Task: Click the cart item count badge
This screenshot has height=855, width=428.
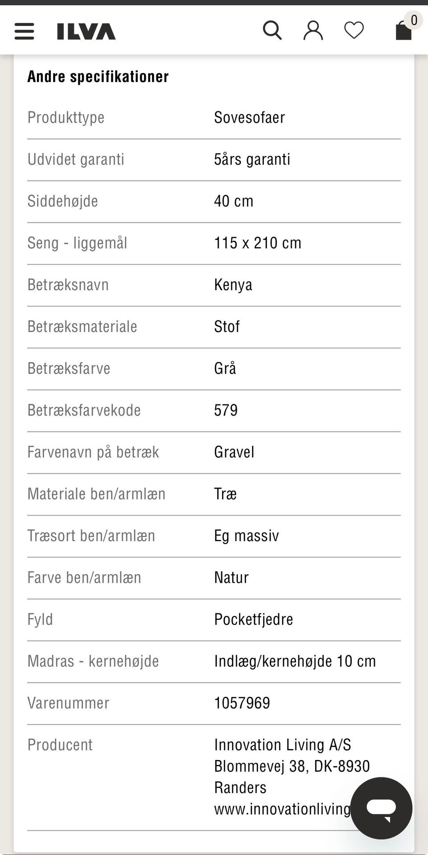Action: click(414, 20)
